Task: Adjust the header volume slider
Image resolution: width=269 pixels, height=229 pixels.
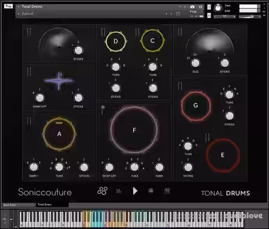Action: click(x=250, y=17)
